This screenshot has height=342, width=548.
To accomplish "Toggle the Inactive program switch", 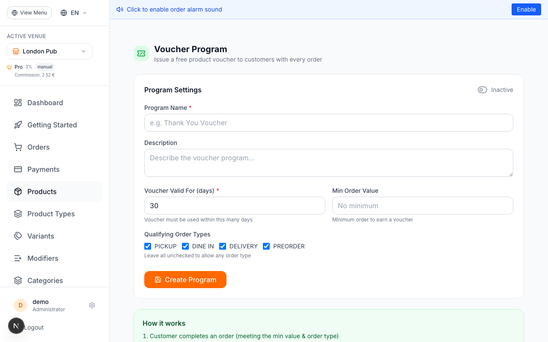I will (x=482, y=90).
